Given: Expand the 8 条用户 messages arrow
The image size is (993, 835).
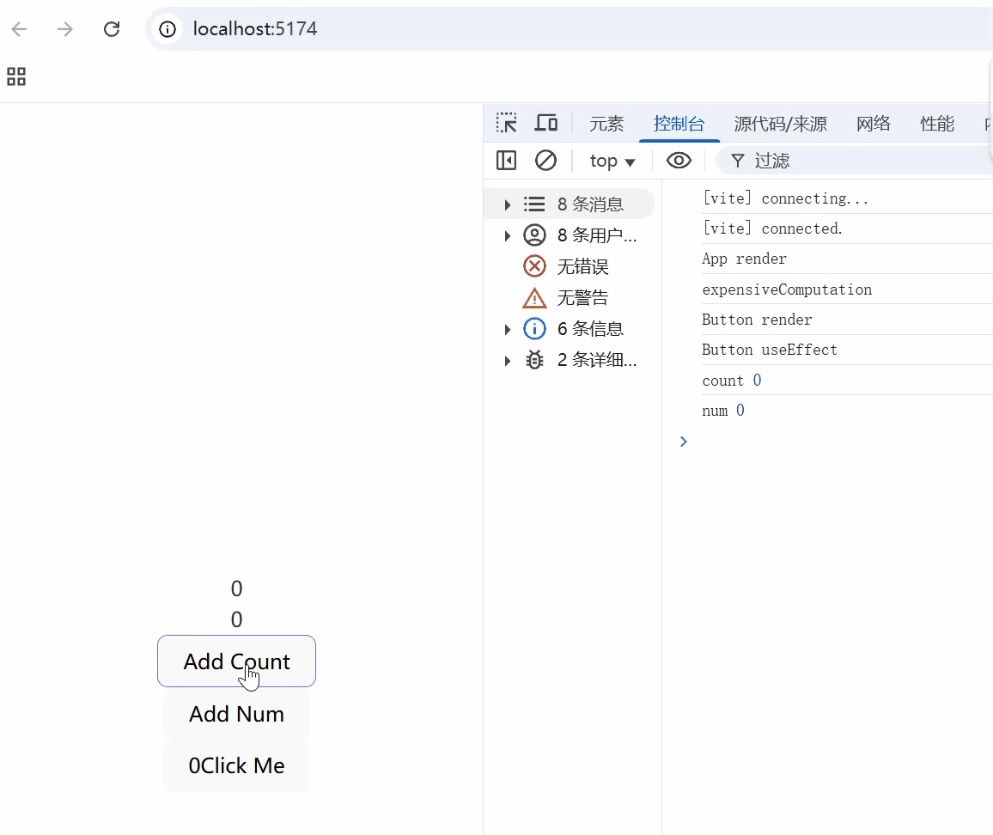Looking at the screenshot, I should point(507,235).
